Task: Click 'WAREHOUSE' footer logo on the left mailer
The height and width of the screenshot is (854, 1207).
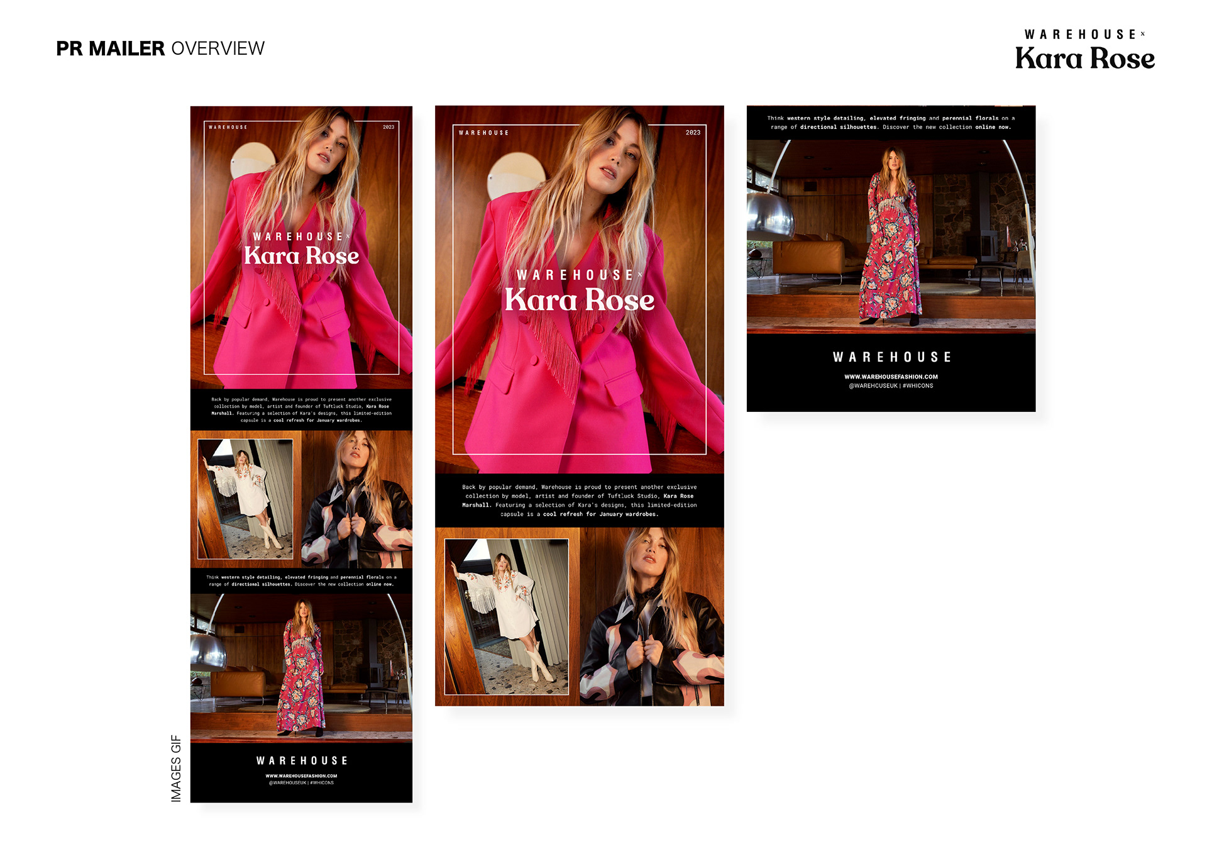Action: 302,761
